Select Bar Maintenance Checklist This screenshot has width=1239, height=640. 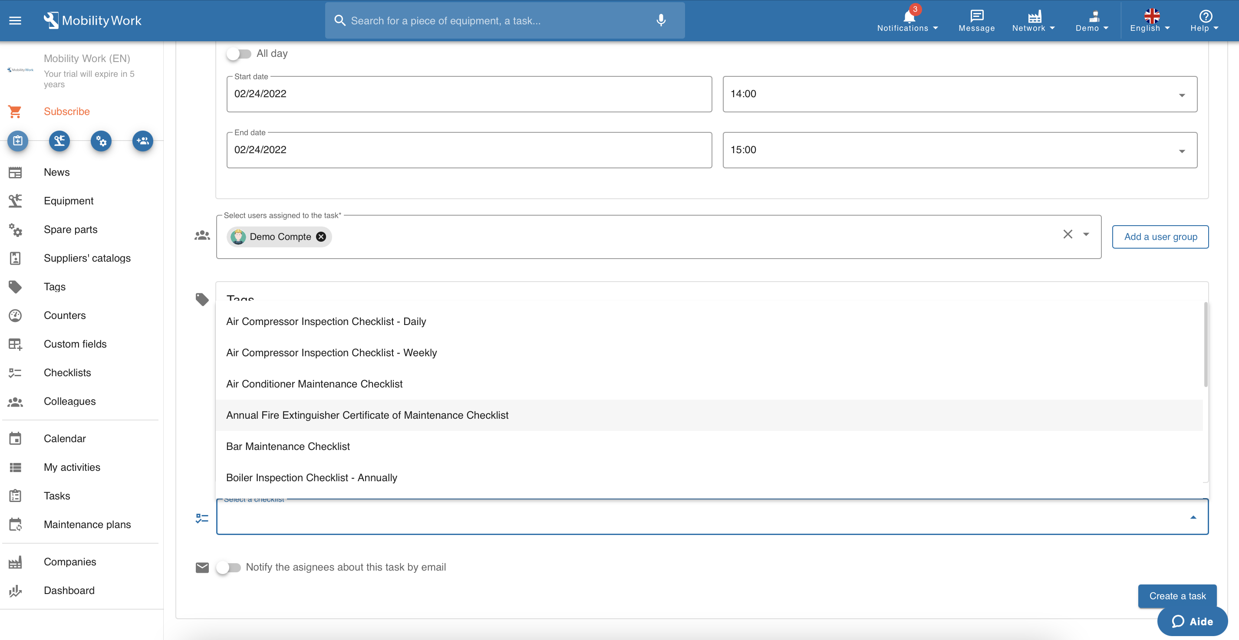tap(709, 447)
